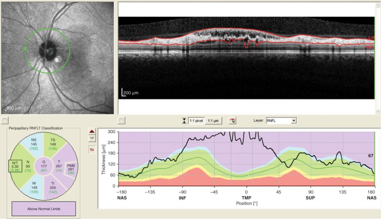
Task: Expand the Layer combo box arrow
Action: click(x=294, y=121)
